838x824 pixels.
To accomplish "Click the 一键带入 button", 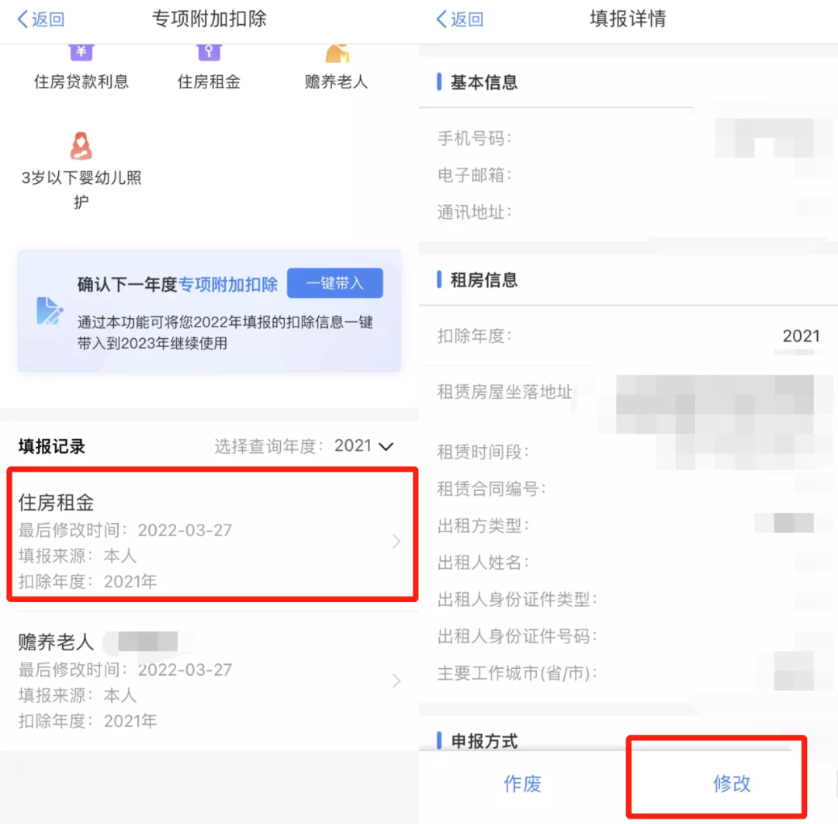I will pos(335,282).
